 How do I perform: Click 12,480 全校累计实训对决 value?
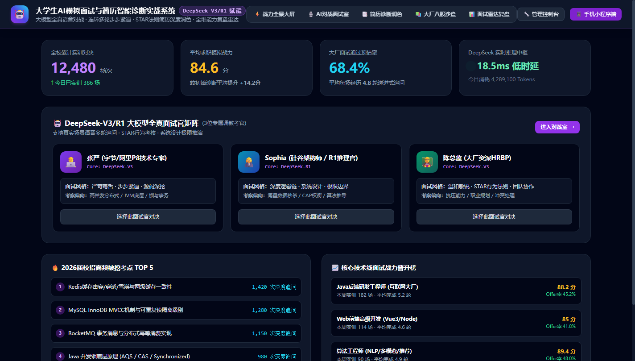(x=73, y=68)
